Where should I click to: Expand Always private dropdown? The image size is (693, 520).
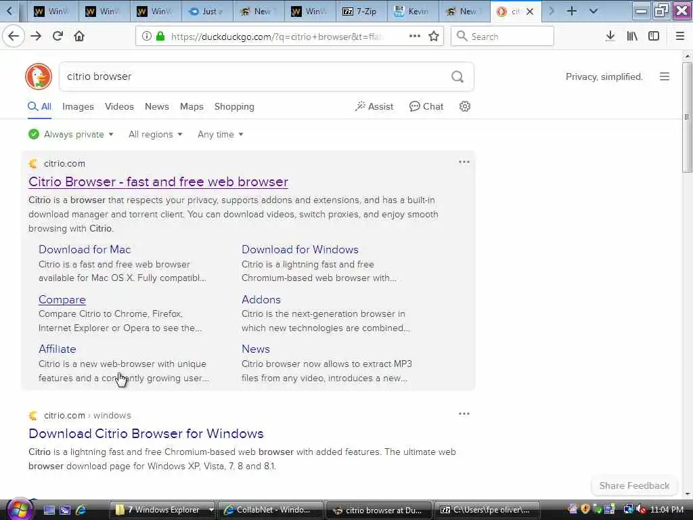70,135
